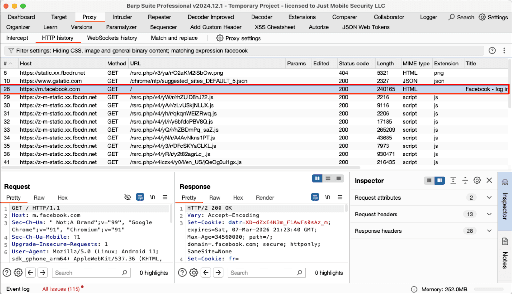
Task: Open the global Settings gear in top bar
Action: (x=482, y=17)
